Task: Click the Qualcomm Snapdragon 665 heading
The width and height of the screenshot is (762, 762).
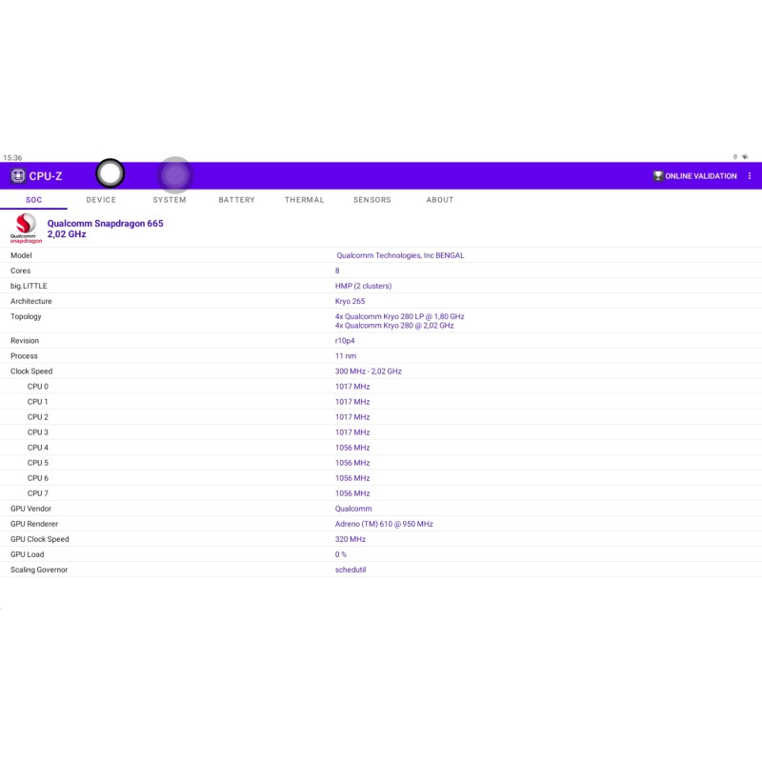Action: click(105, 223)
